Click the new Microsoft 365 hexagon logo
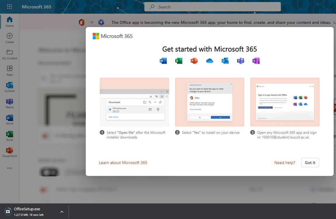336x219 pixels. [x=101, y=22]
